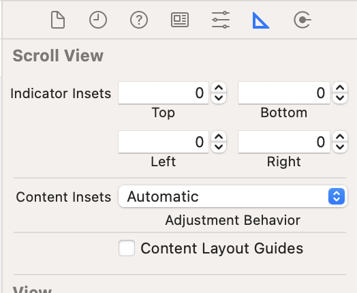Click the Left indicator inset field

[164, 142]
